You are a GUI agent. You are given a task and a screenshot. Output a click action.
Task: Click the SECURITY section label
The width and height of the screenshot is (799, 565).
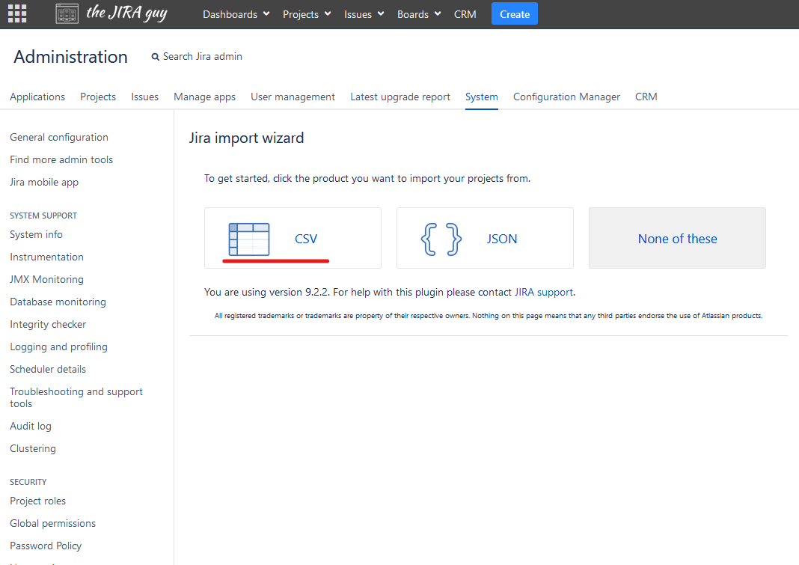coord(28,483)
